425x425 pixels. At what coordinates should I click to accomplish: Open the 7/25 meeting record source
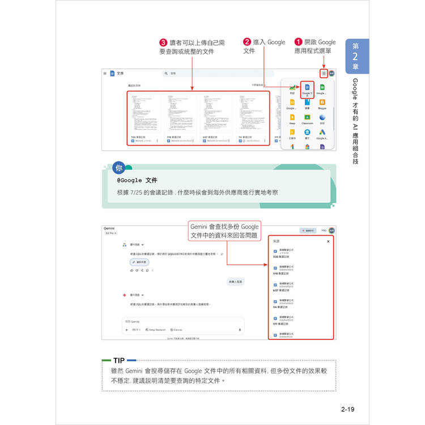click(x=283, y=253)
